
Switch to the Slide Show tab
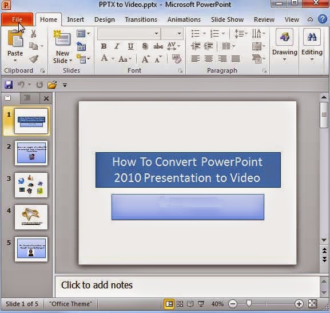[227, 19]
